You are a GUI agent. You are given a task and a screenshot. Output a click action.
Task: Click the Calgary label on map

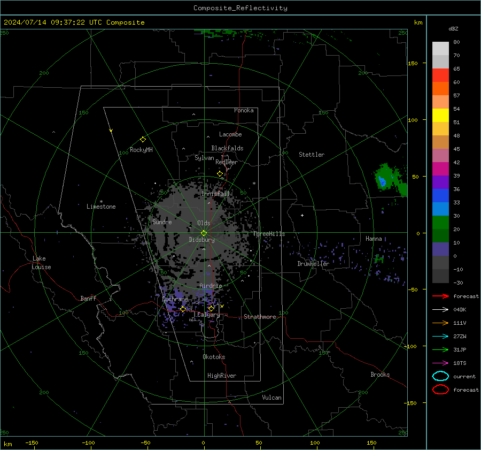(x=208, y=315)
